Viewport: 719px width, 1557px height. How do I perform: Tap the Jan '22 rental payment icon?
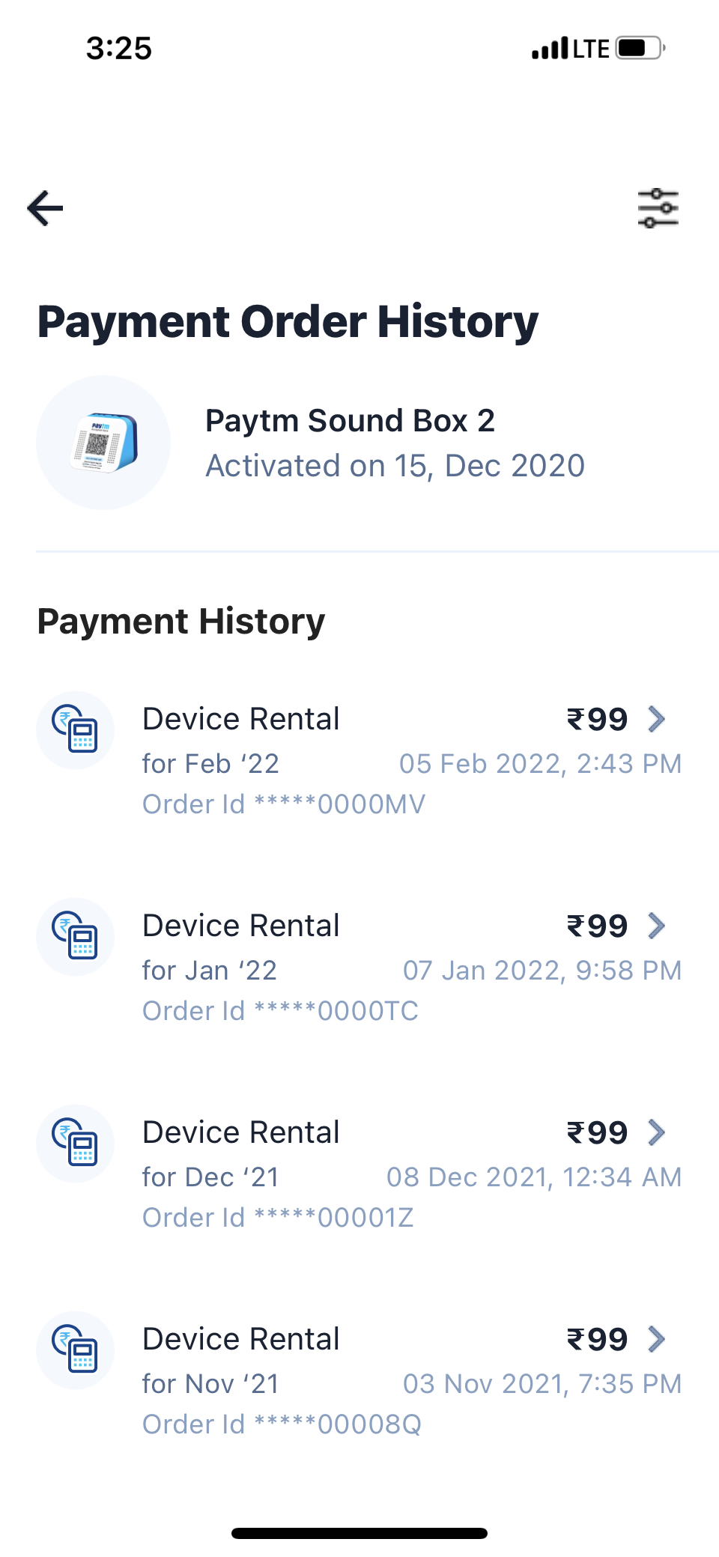pyautogui.click(x=75, y=937)
